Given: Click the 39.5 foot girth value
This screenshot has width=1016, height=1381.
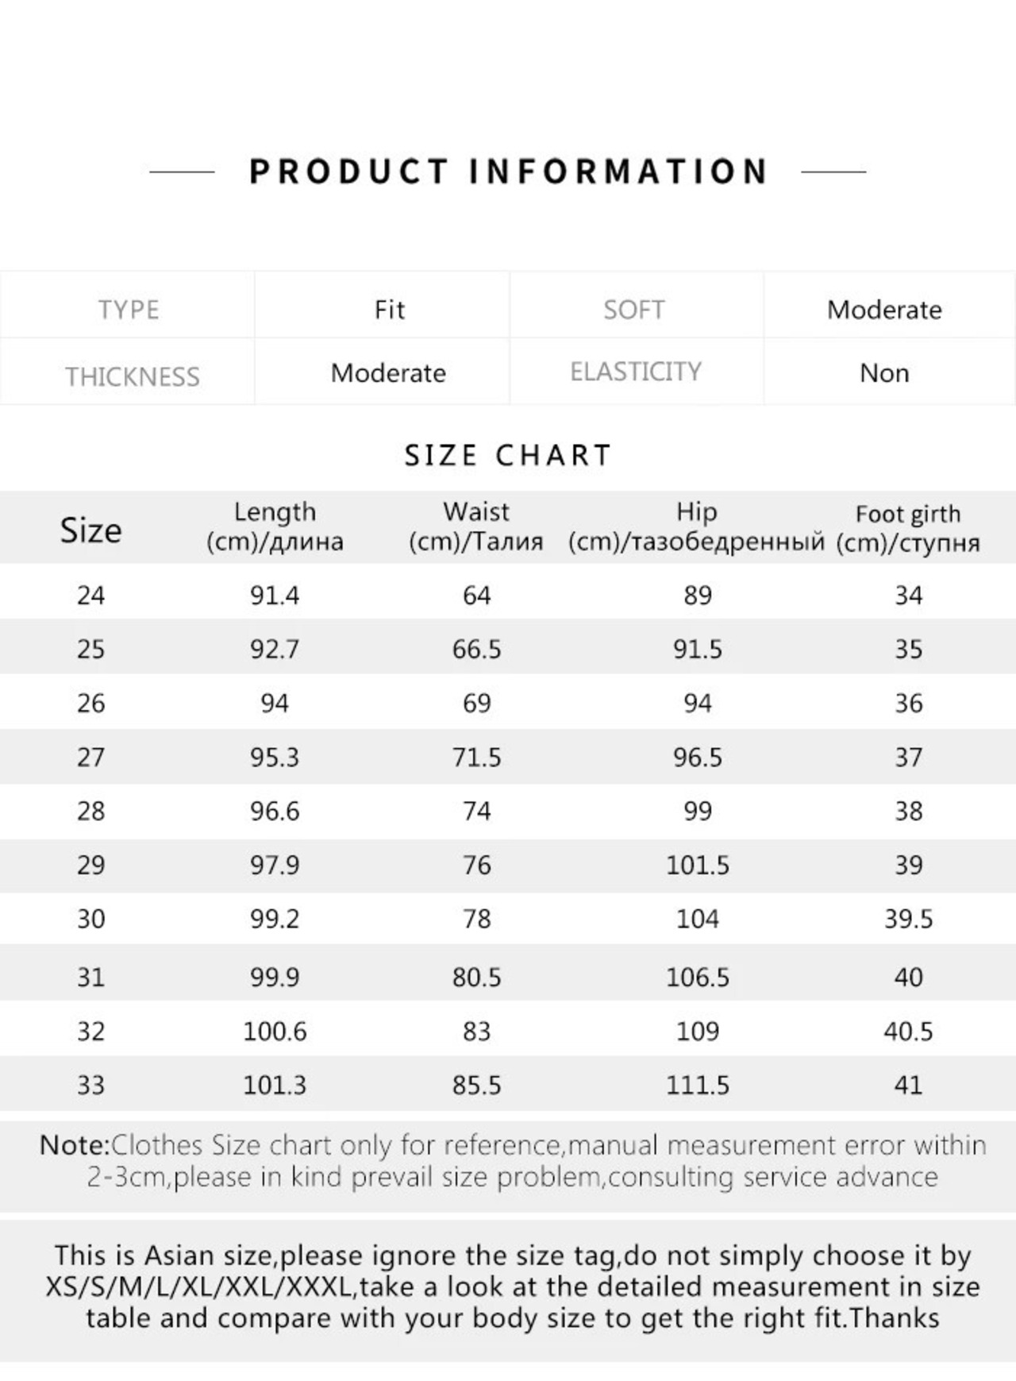Looking at the screenshot, I should [909, 920].
